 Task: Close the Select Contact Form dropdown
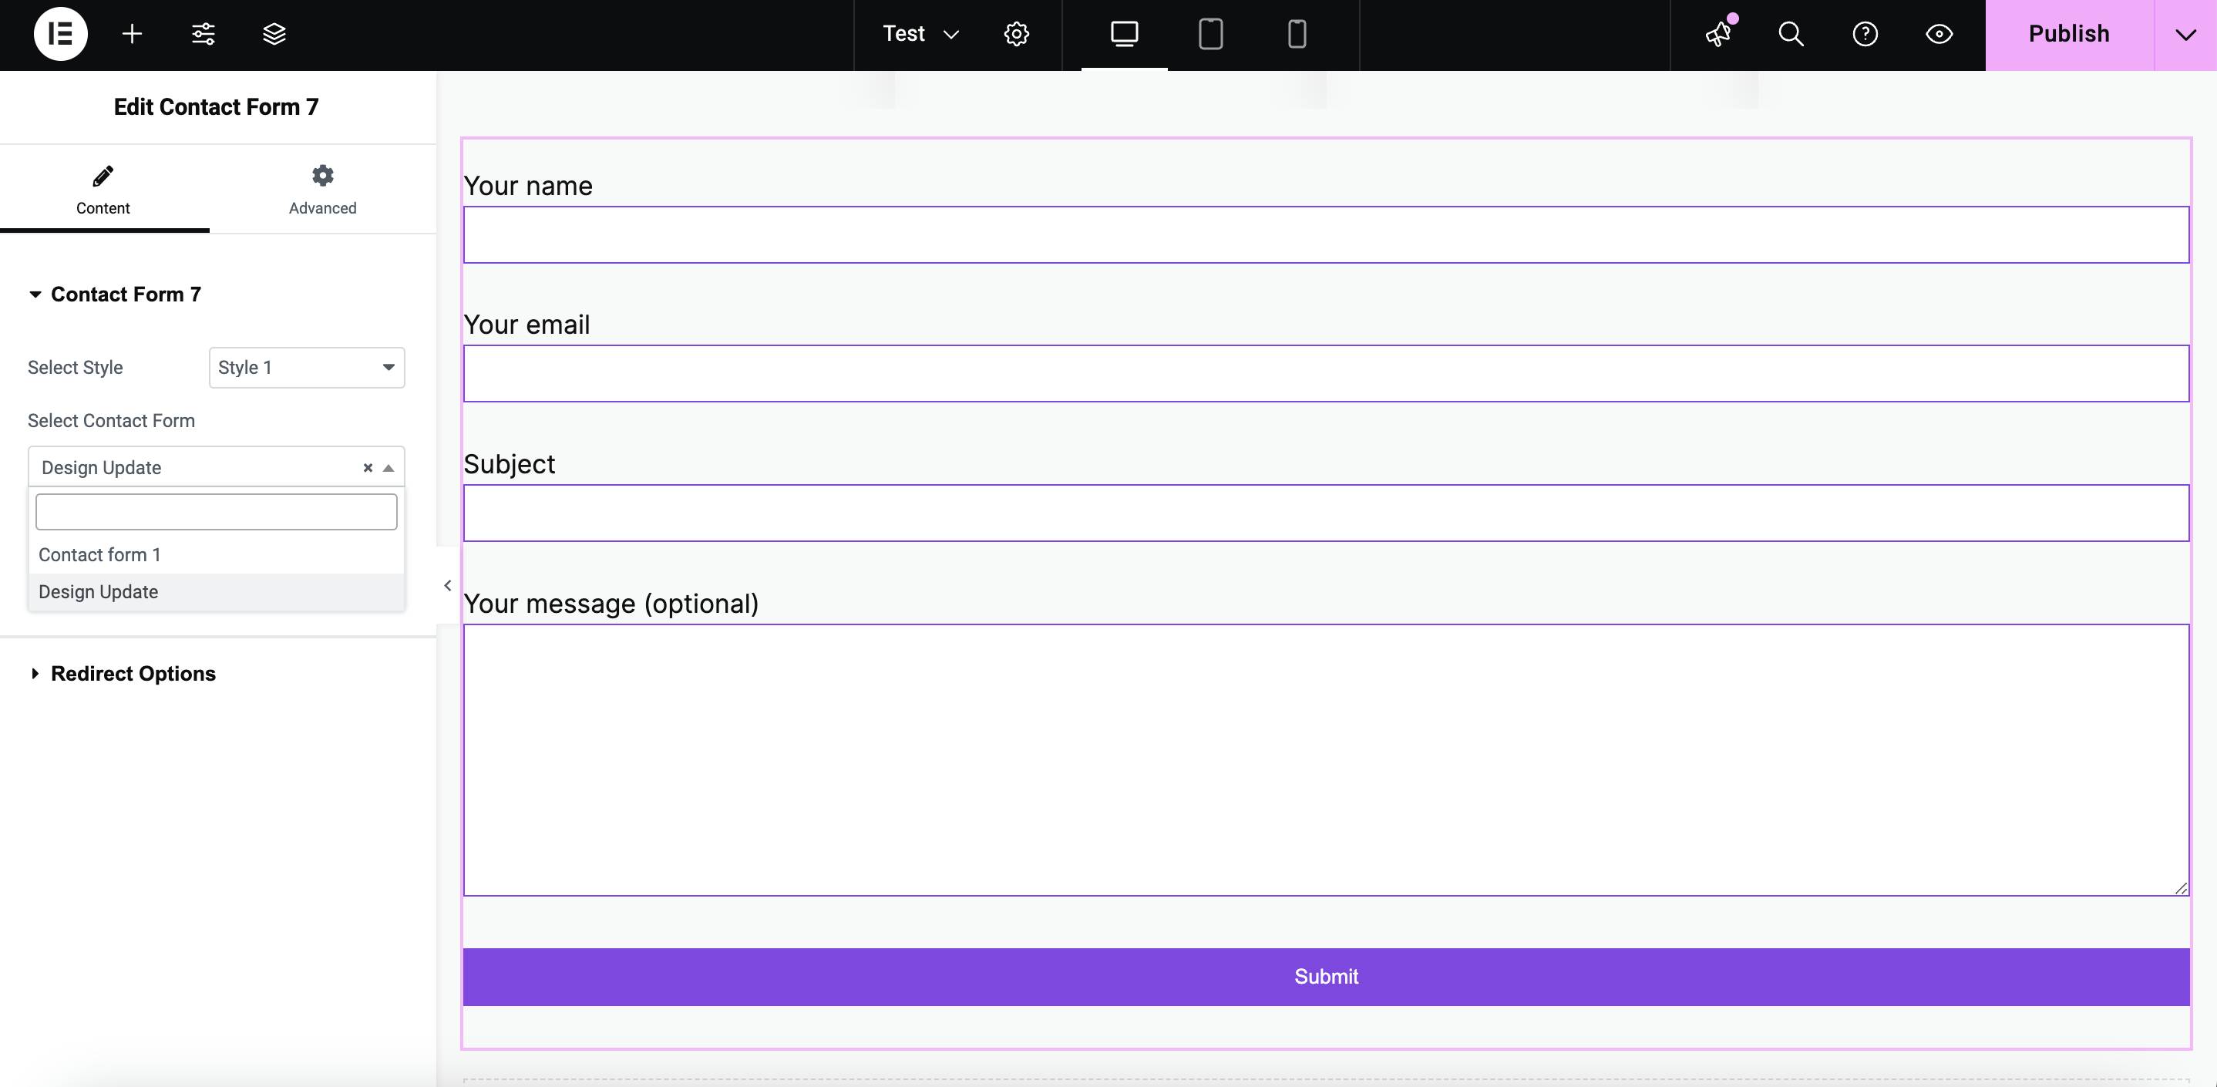[x=389, y=467]
